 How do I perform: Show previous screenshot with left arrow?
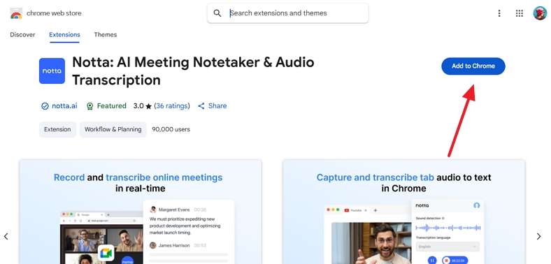tap(6, 236)
